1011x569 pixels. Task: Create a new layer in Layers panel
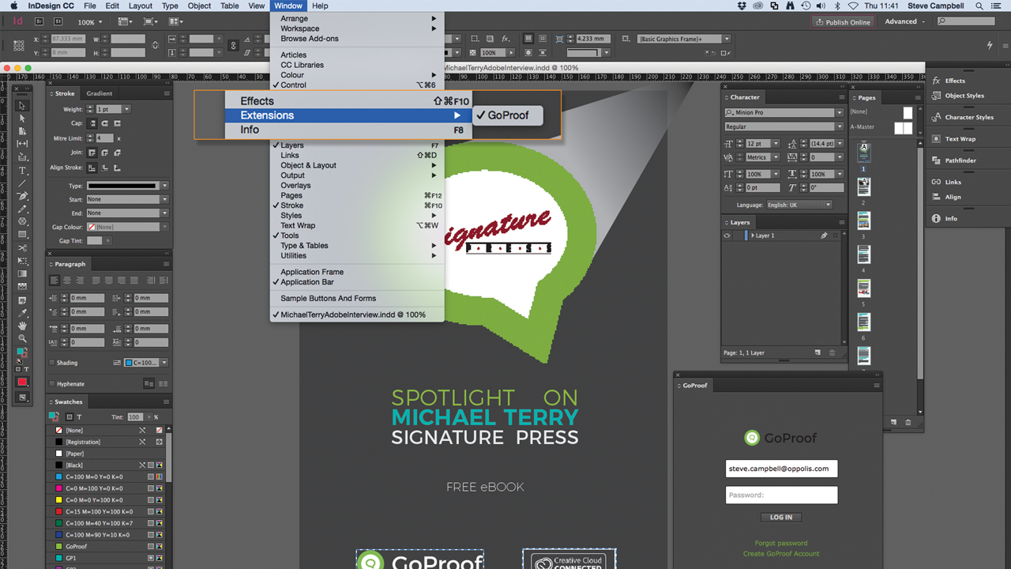818,352
